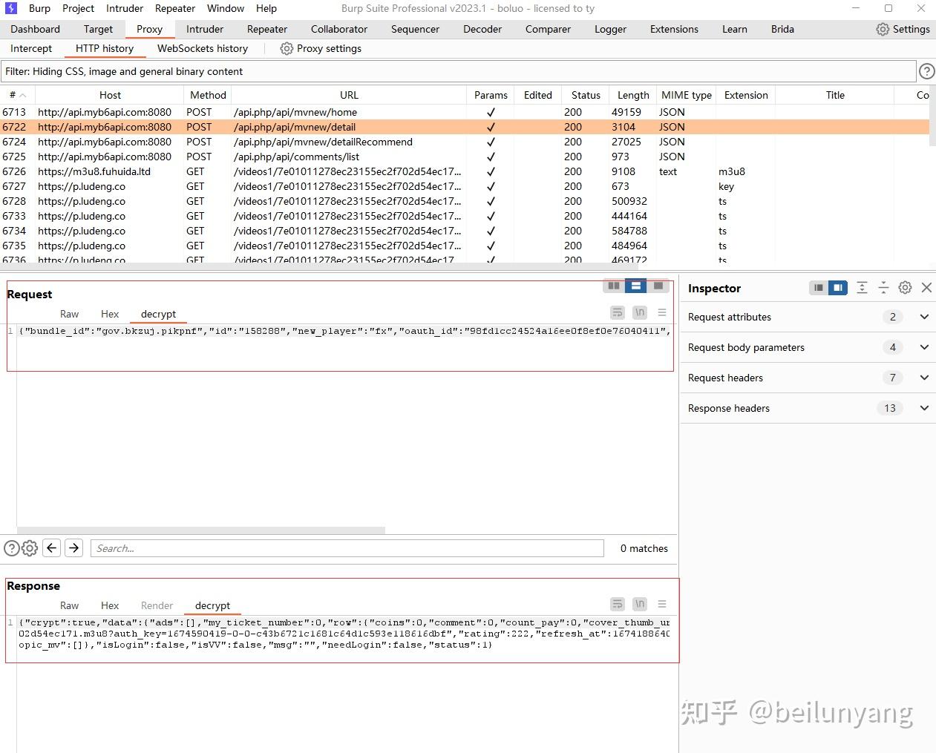Collapse all Inspector sections icon
The height and width of the screenshot is (753, 936).
point(883,288)
